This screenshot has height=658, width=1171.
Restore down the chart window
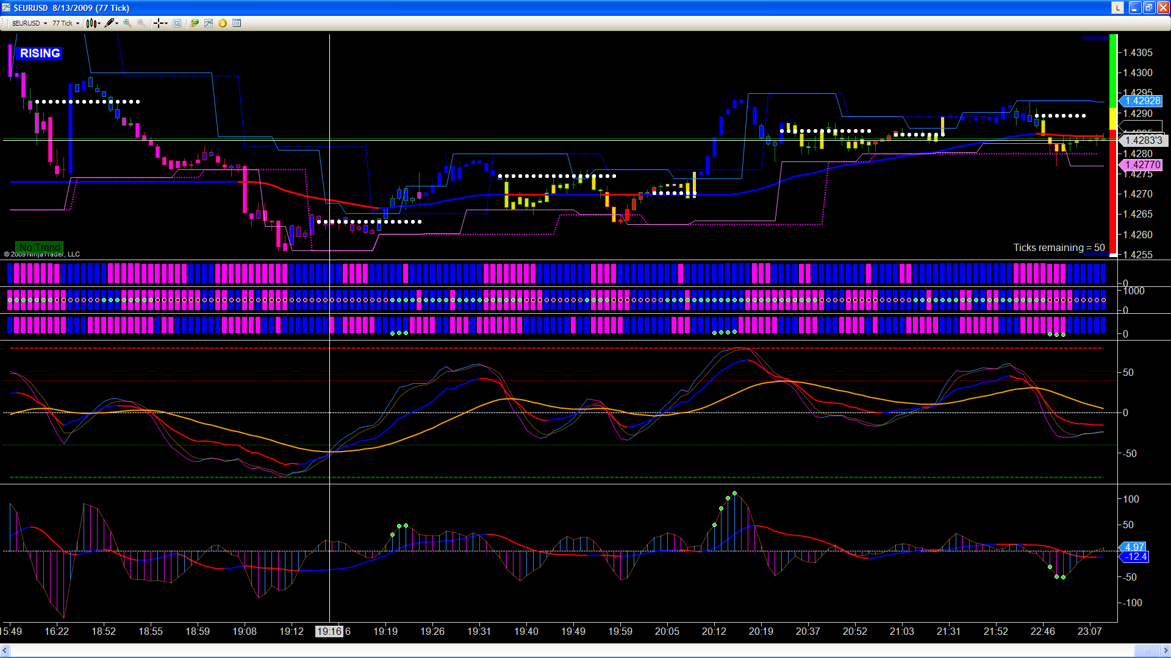(1149, 8)
